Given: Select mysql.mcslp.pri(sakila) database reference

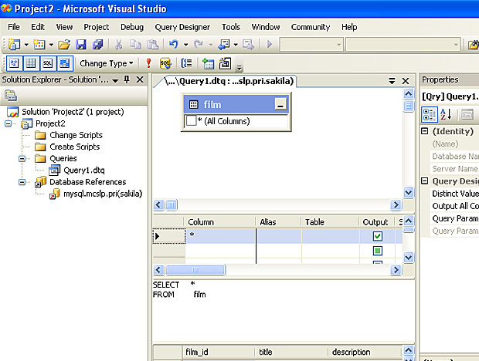Looking at the screenshot, I should pos(103,194).
